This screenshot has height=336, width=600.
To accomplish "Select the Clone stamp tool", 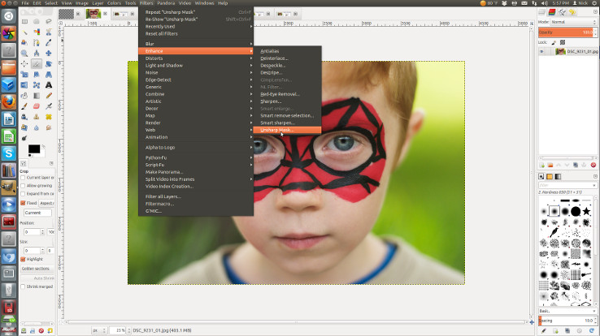I will tap(37, 117).
